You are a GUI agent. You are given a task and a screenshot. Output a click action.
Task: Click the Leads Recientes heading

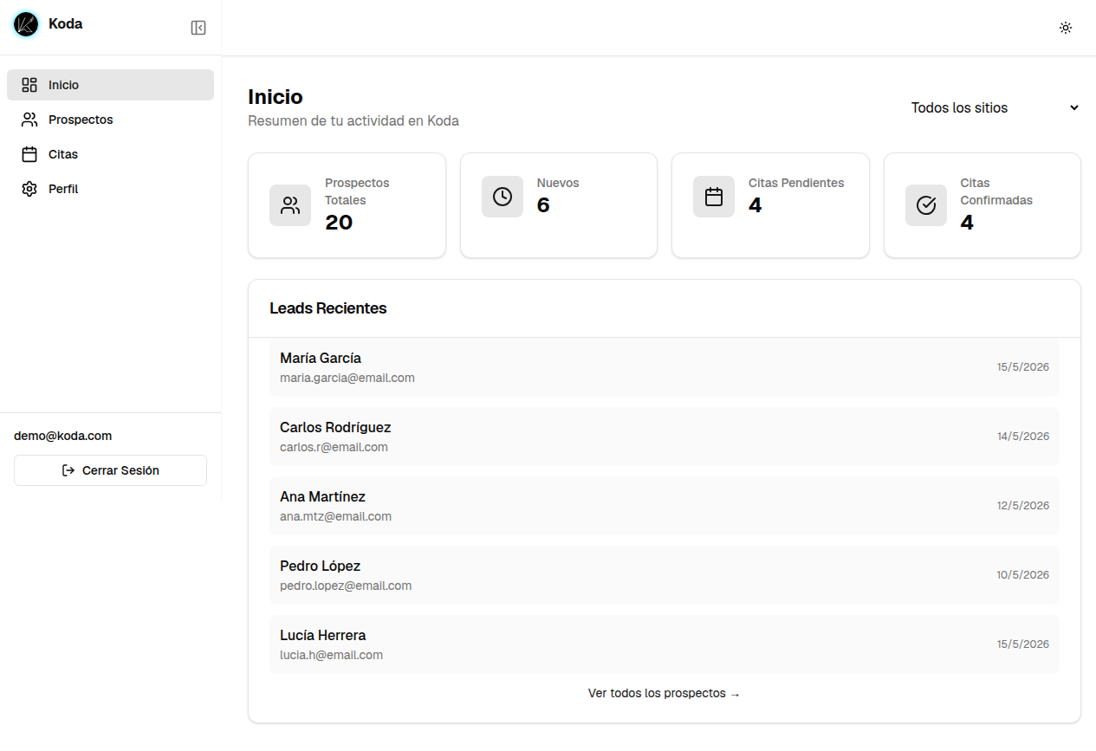[x=328, y=308]
